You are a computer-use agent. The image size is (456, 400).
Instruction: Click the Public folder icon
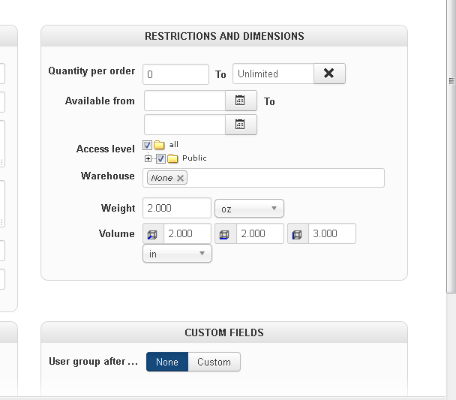172,158
